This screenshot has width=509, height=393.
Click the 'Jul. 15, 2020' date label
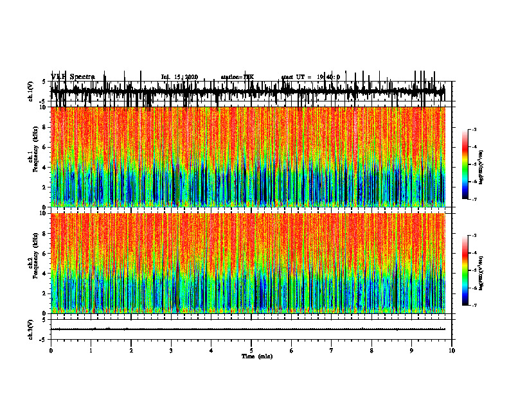(x=179, y=77)
